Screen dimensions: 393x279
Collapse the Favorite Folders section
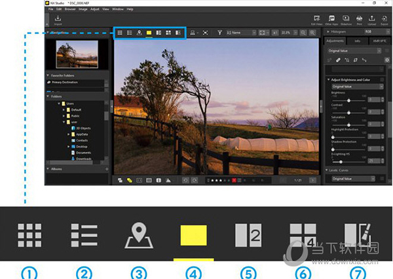pyautogui.click(x=48, y=75)
